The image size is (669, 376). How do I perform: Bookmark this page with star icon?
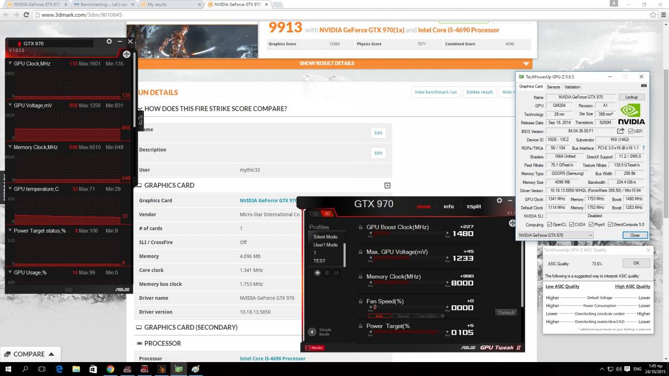coord(653,15)
